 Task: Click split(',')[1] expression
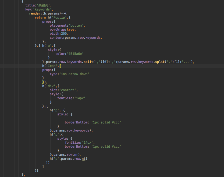pos(167,62)
